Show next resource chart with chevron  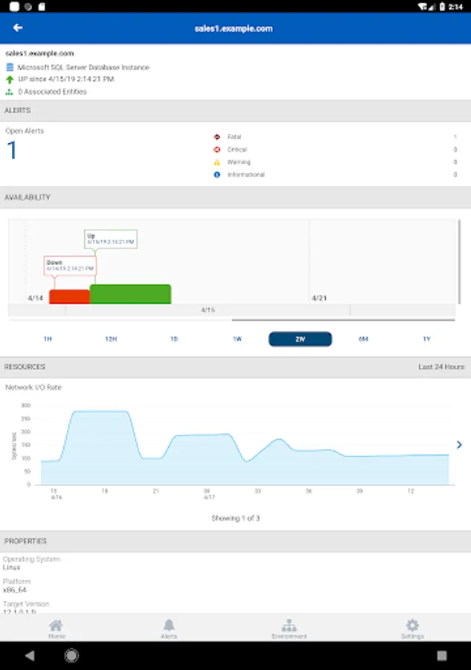coord(459,445)
